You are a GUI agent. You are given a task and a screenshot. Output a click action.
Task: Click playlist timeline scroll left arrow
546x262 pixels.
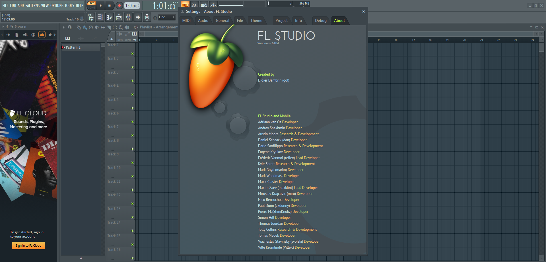tap(141, 34)
